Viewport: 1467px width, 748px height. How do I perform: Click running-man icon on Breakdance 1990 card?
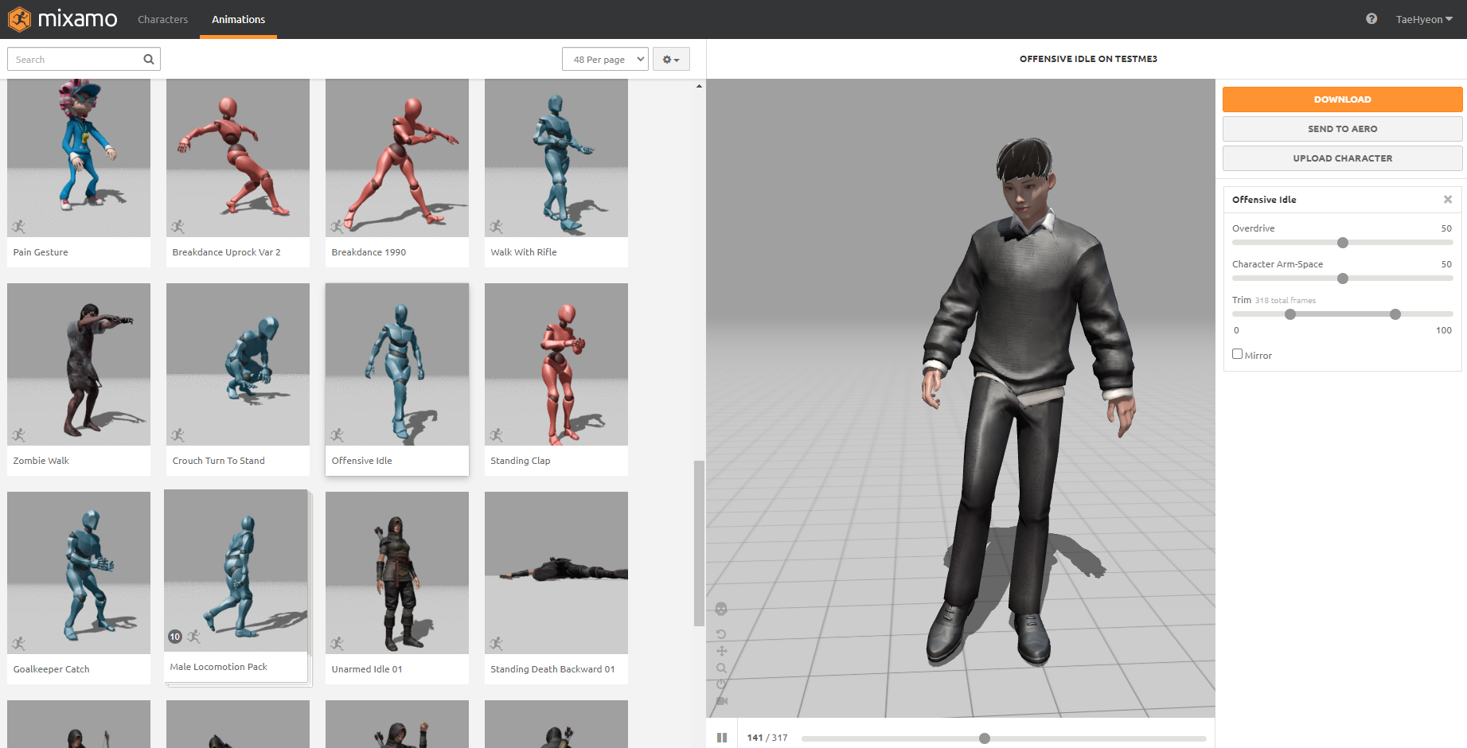click(337, 227)
